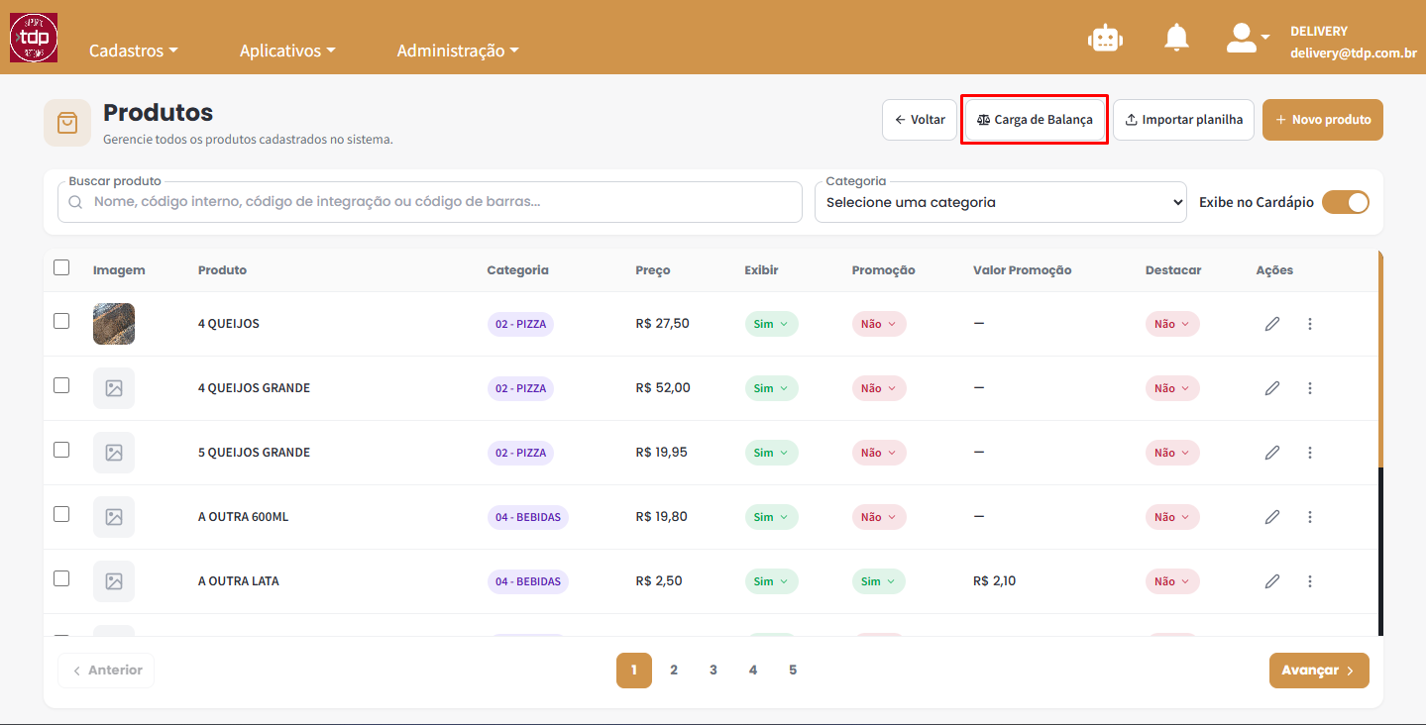The width and height of the screenshot is (1426, 725).
Task: Edit 4 QUEIJOS GRANDE with pencil icon
Action: click(x=1272, y=388)
